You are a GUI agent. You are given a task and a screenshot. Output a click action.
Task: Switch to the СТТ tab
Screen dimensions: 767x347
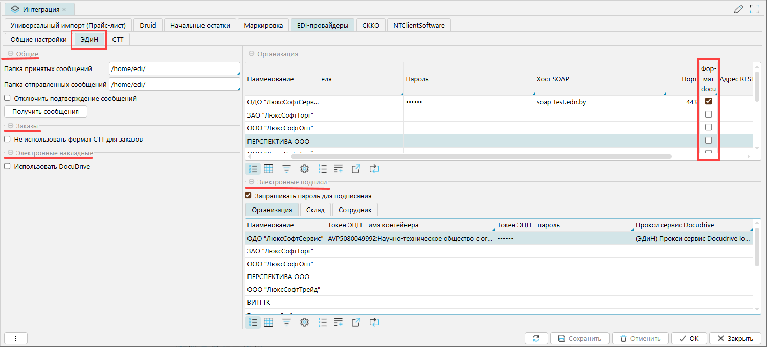(118, 40)
